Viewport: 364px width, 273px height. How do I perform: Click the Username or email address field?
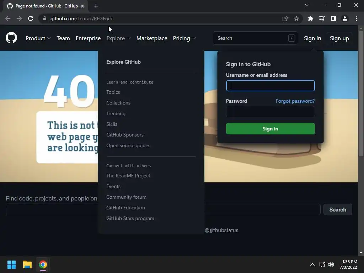[x=271, y=86]
